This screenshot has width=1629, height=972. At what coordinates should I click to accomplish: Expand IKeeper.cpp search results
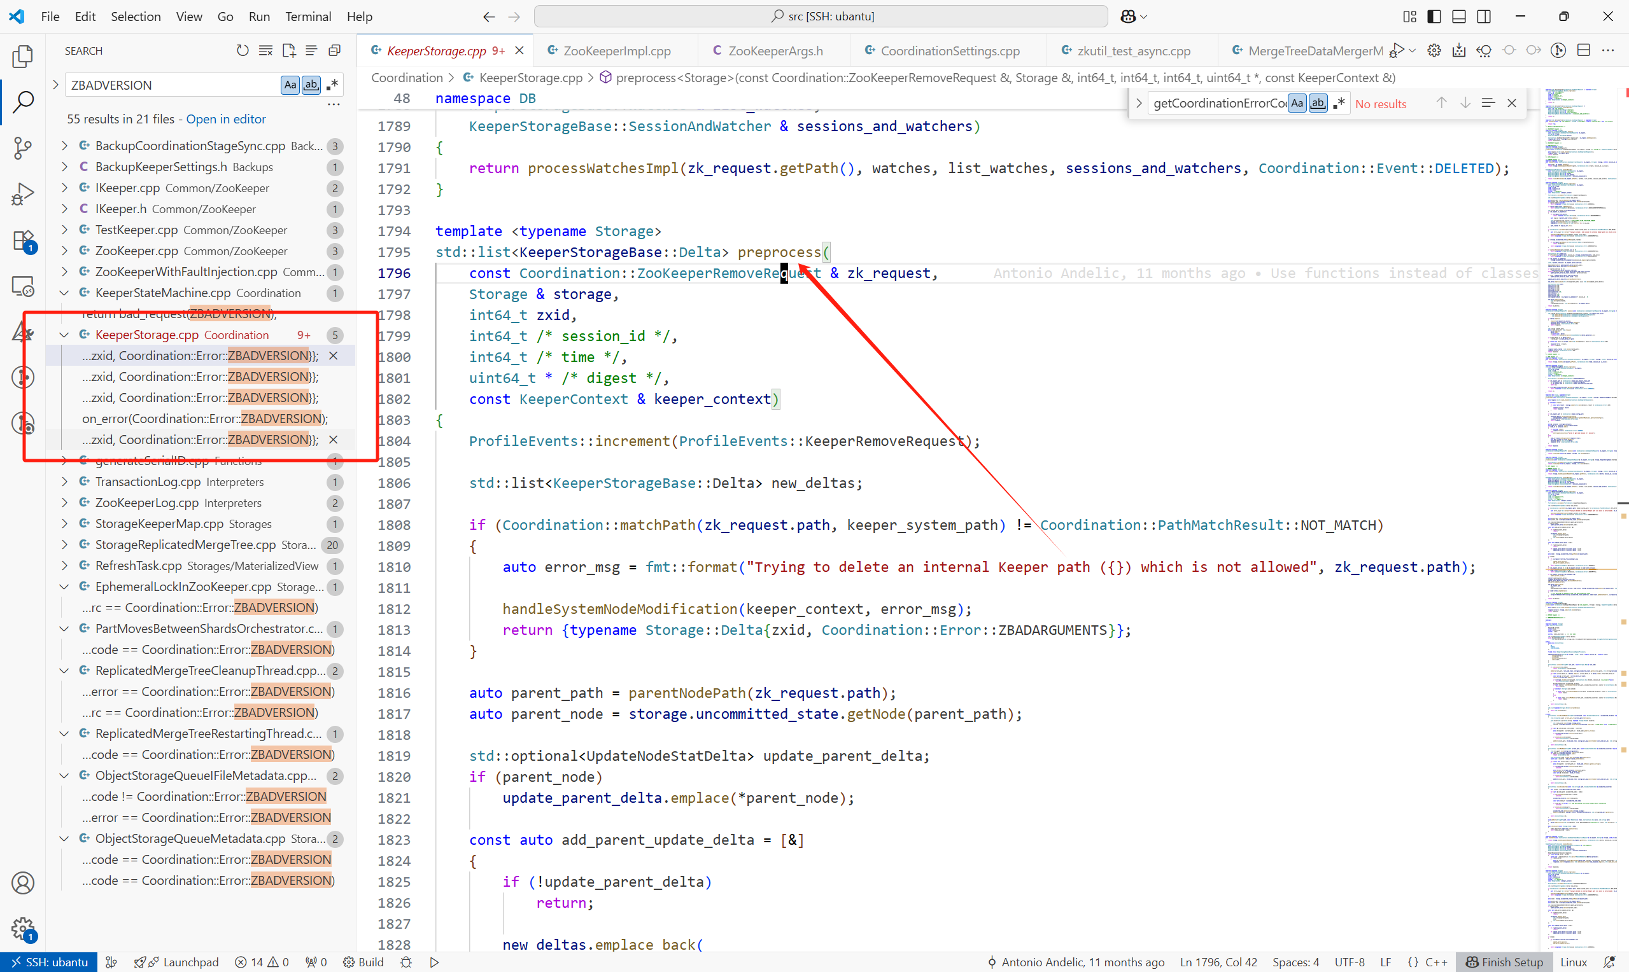click(64, 188)
